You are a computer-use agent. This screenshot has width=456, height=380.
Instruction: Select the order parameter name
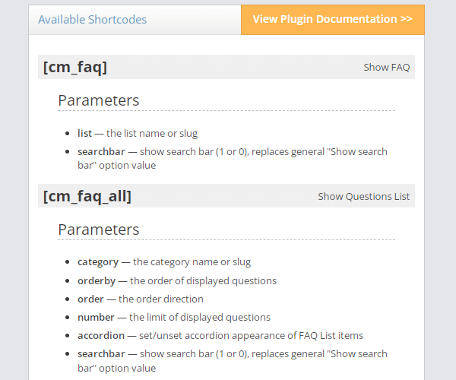(90, 299)
